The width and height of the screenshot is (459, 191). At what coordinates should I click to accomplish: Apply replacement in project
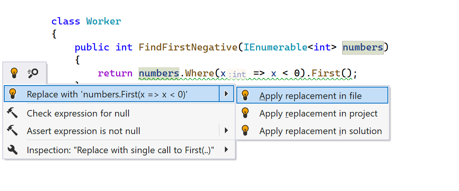(318, 113)
